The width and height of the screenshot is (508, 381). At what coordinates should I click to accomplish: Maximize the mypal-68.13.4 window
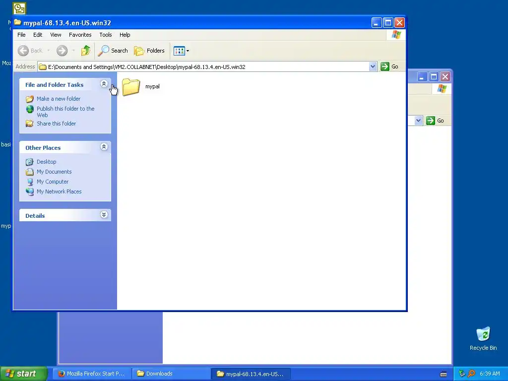tap(388, 22)
